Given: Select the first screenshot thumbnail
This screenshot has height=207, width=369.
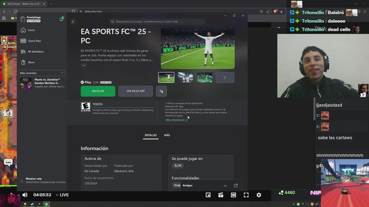Looking at the screenshot, I should point(166,77).
